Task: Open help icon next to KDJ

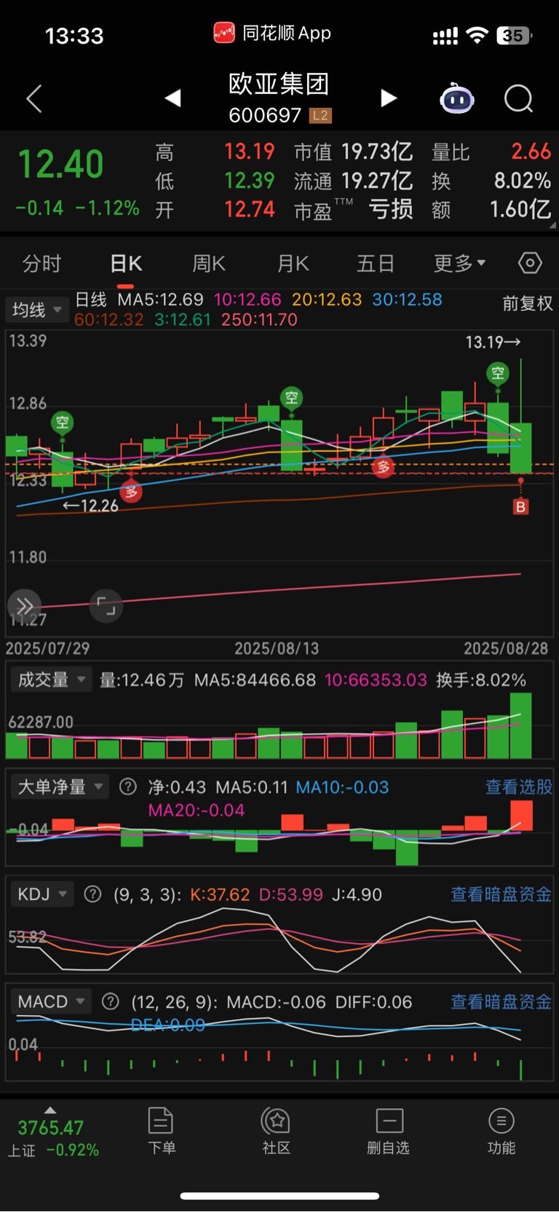Action: click(x=92, y=894)
